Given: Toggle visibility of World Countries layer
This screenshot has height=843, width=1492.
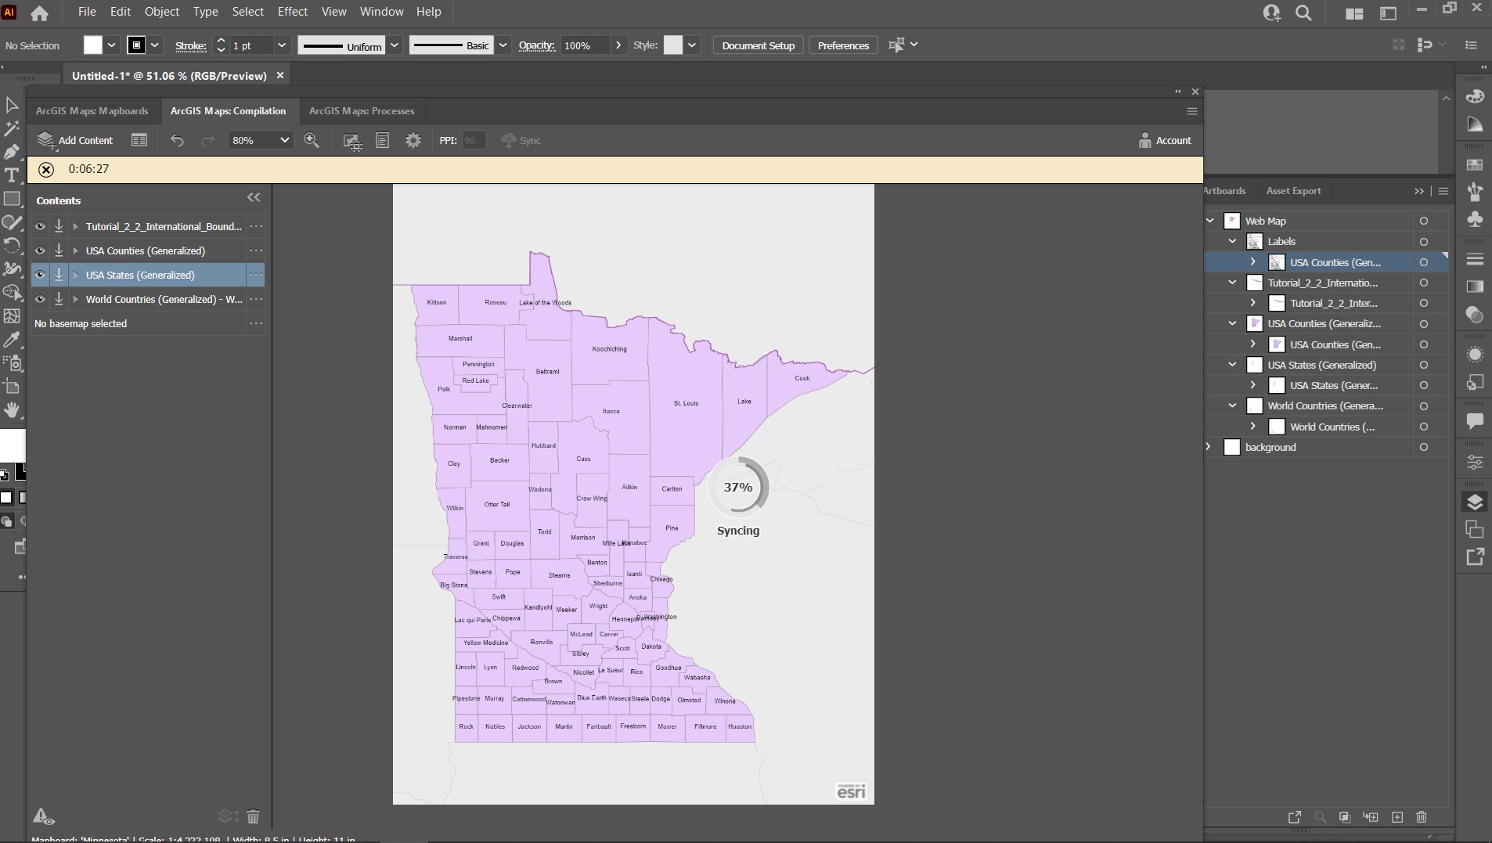Looking at the screenshot, I should (x=40, y=299).
